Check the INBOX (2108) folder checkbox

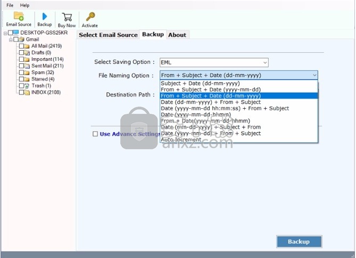point(21,92)
